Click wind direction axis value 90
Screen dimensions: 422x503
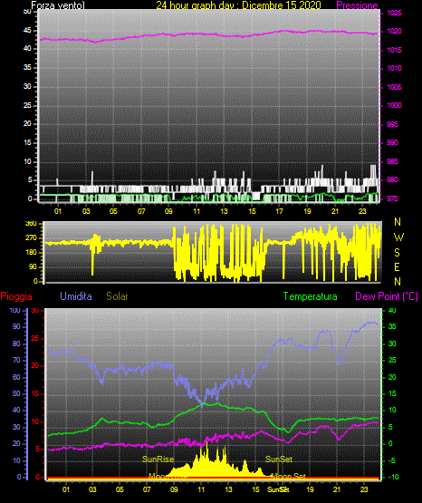pyautogui.click(x=33, y=266)
